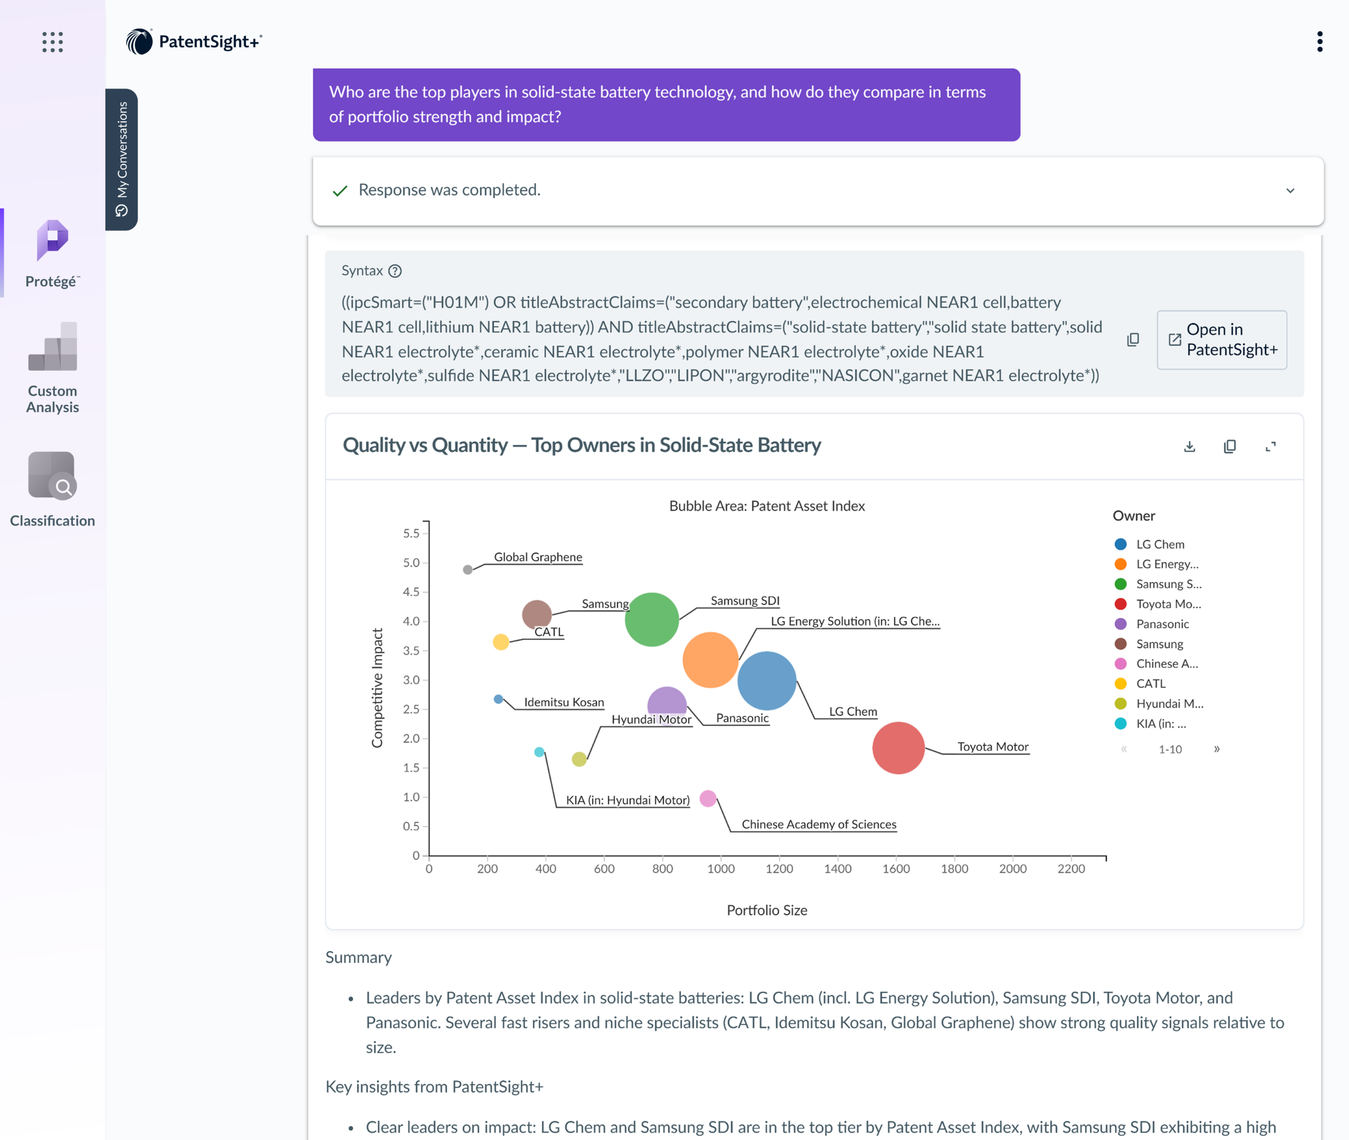The height and width of the screenshot is (1140, 1349).
Task: Toggle Toyota Mo... legend entry
Action: (1158, 604)
